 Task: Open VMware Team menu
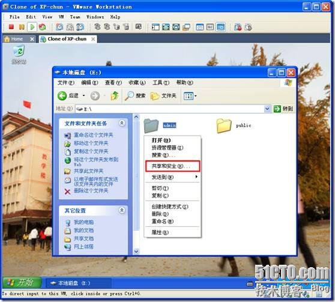(75, 17)
